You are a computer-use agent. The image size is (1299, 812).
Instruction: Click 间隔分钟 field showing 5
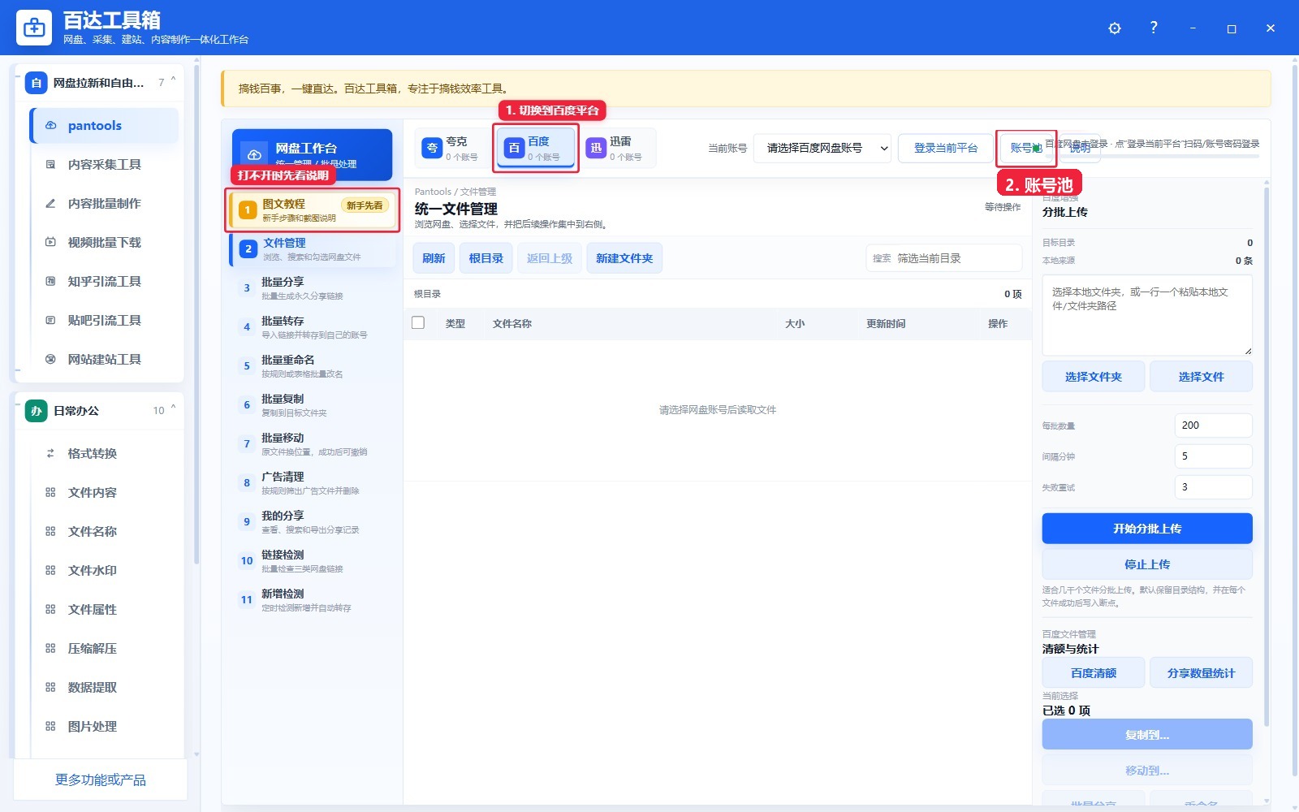click(1213, 456)
